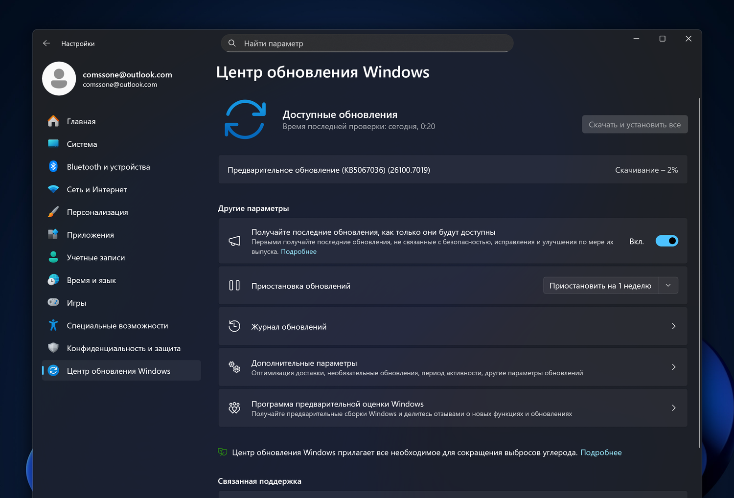Open the pause updates duration dropdown arrow
The height and width of the screenshot is (498, 734).
[668, 286]
